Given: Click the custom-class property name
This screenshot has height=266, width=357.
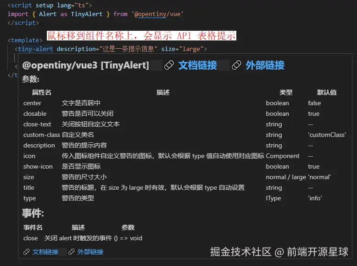Looking at the screenshot, I should [41, 135].
